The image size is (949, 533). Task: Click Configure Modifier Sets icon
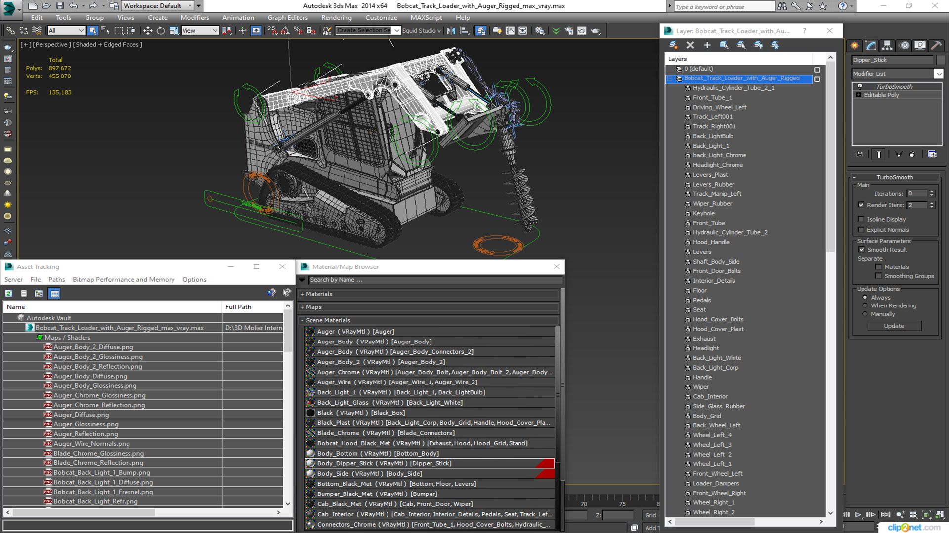(932, 154)
